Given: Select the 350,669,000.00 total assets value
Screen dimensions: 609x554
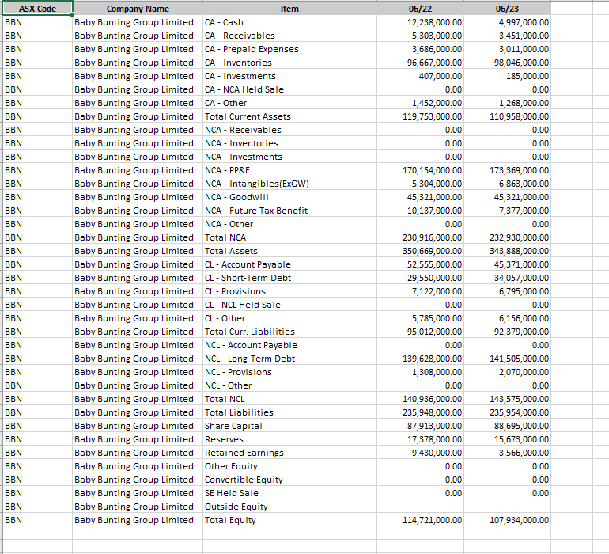Looking at the screenshot, I should 420,251.
